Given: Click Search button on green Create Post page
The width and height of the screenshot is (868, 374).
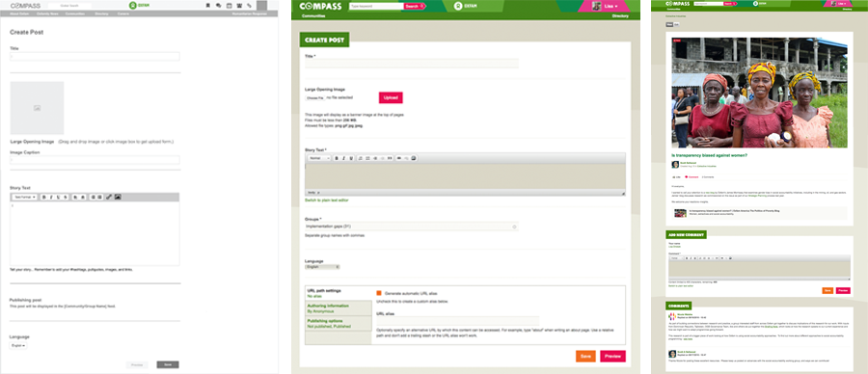Looking at the screenshot, I should [414, 6].
